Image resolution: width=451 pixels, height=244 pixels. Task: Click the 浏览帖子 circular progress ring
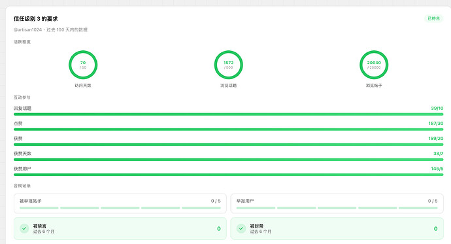point(374,65)
